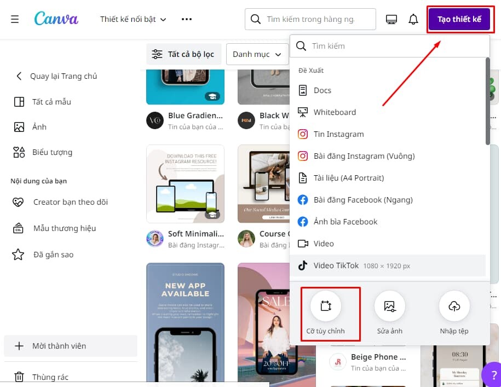Image resolution: width=501 pixels, height=387 pixels.
Task: Click the Tạo thiết kế button
Action: 459,19
